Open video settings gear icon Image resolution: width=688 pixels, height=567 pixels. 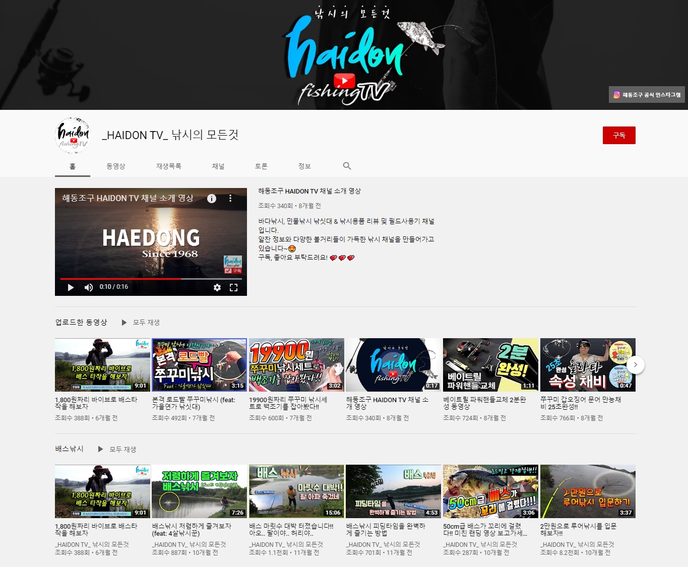tap(217, 287)
